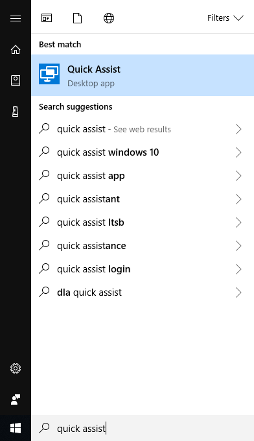Filter results by Apps icon
Screen dimensions: 254x441
tap(47, 18)
